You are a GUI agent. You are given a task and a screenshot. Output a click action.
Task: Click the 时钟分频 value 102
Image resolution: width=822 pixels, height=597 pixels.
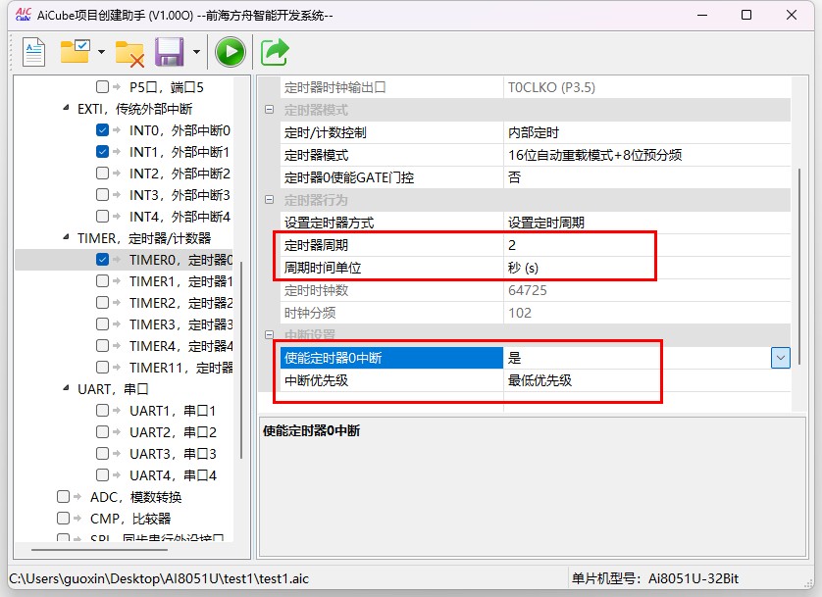click(646, 313)
